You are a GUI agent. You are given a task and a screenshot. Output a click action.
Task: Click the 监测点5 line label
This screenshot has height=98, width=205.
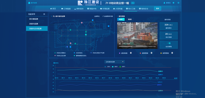coord(159,85)
